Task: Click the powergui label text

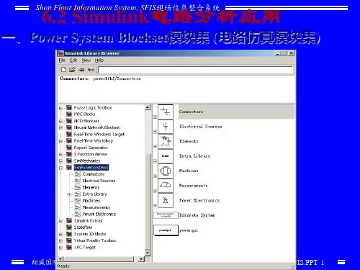Action: coord(189,230)
